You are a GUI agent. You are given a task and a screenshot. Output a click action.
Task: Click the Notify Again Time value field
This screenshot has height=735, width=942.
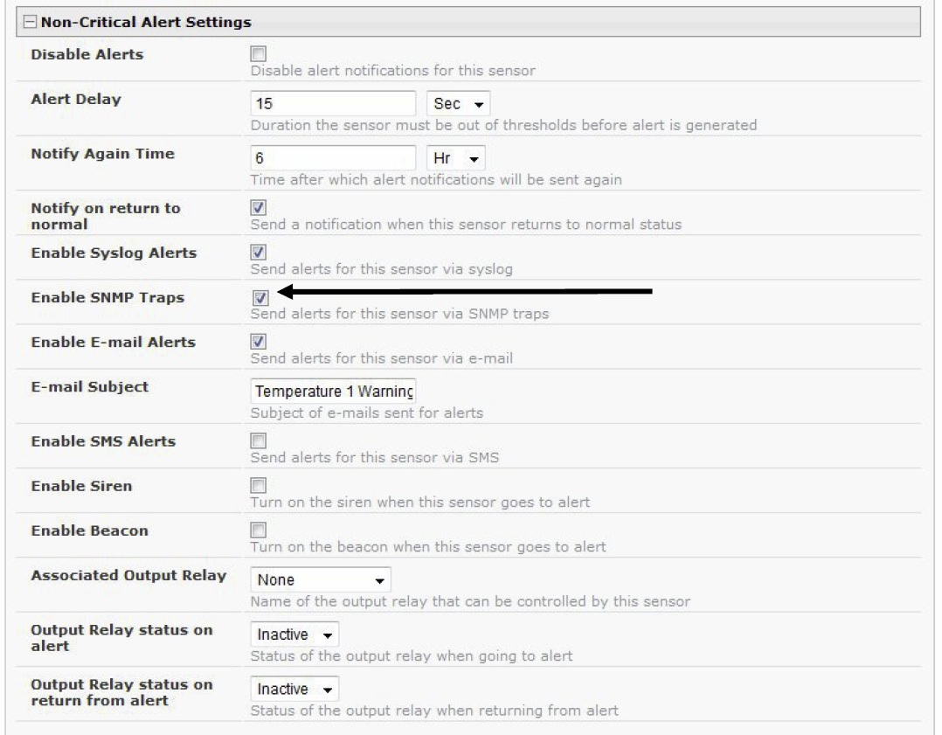point(333,158)
